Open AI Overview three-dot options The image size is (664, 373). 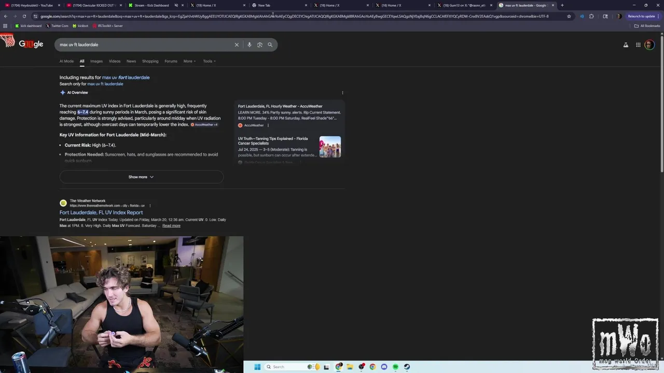click(x=342, y=93)
